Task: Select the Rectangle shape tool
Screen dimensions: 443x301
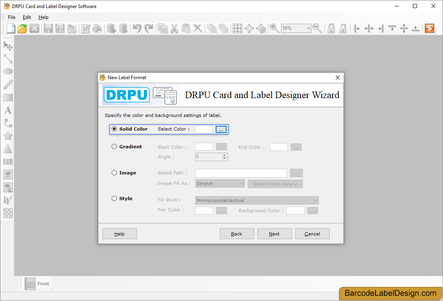Action: (8, 98)
